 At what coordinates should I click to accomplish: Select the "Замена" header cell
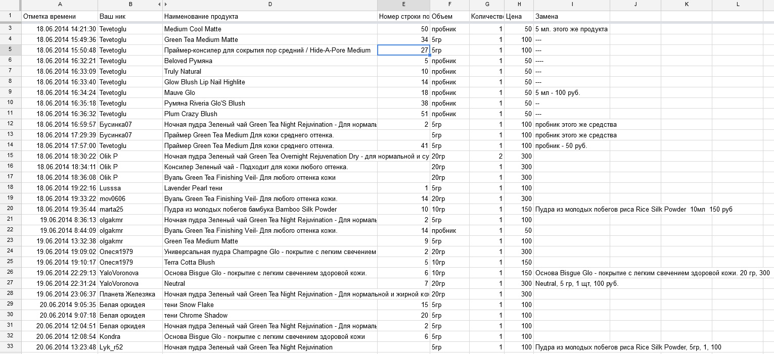click(x=572, y=17)
